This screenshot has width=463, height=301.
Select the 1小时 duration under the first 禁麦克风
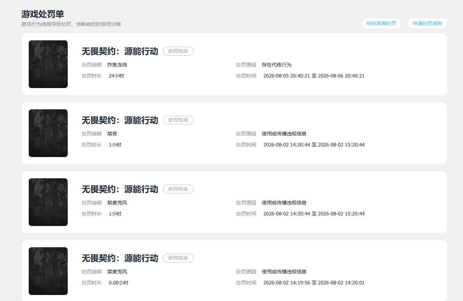coord(115,214)
